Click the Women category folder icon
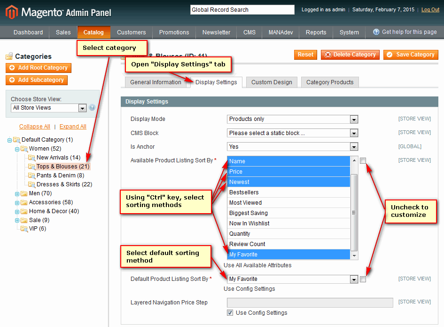 click(24, 149)
